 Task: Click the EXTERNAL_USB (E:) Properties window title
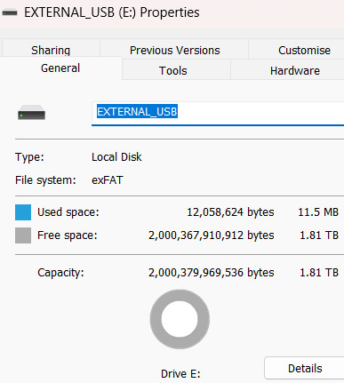pyautogui.click(x=112, y=12)
